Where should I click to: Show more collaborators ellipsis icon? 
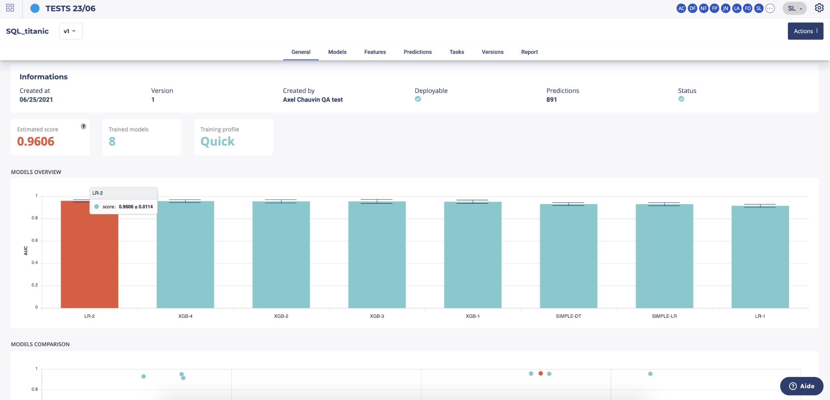[x=770, y=9]
